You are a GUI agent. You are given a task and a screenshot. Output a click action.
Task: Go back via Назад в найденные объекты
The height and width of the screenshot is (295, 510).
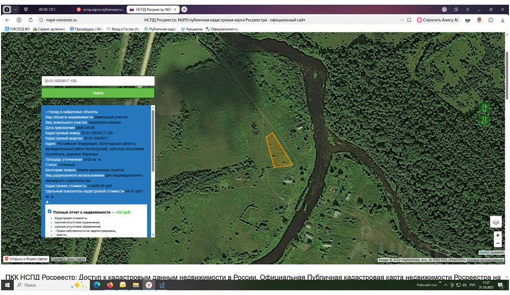(72, 111)
